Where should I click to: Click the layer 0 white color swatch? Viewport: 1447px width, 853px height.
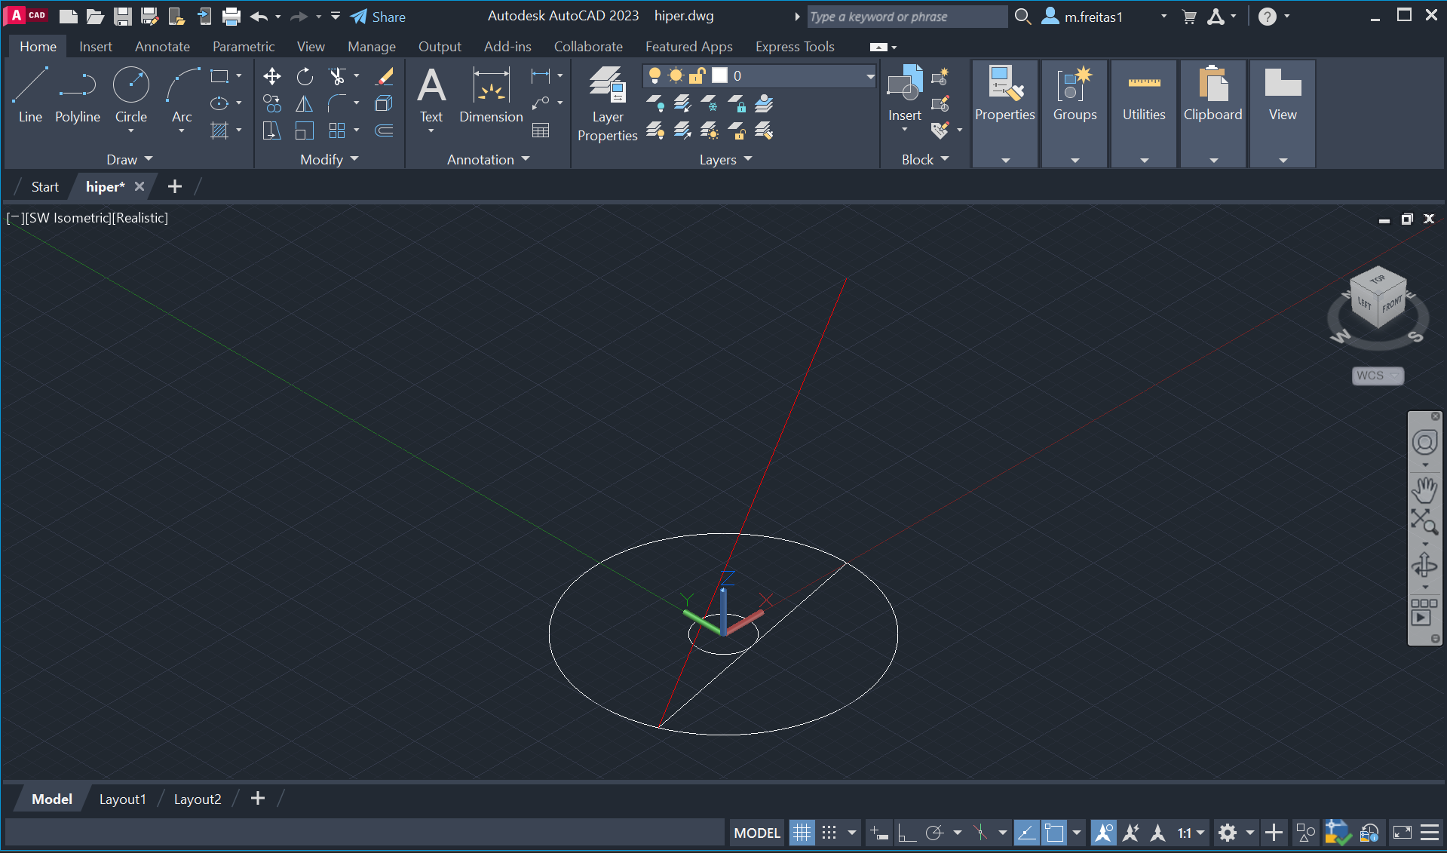point(720,75)
